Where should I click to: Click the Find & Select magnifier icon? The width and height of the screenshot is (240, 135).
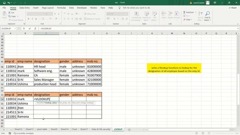coord(207,13)
